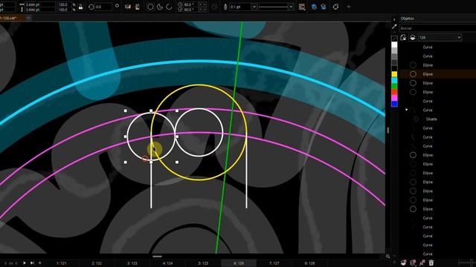Click the object width field

(39, 4)
